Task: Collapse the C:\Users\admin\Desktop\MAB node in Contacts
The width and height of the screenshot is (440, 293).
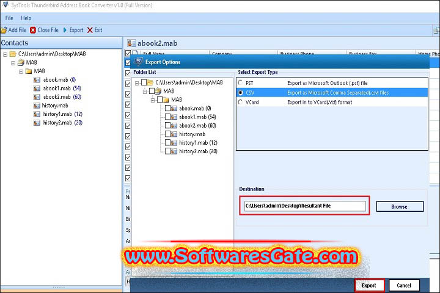Action: tap(5, 54)
